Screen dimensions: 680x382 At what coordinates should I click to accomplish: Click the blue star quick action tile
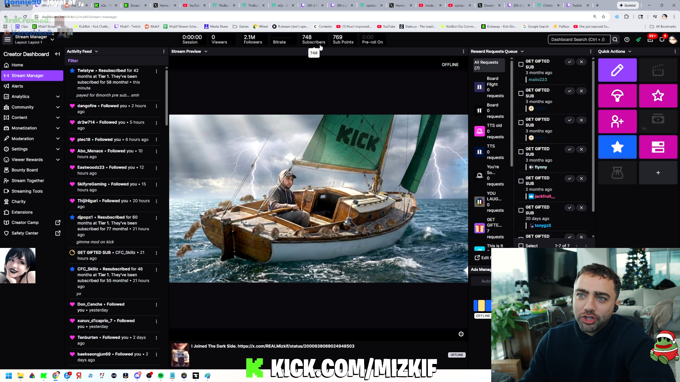(x=617, y=147)
